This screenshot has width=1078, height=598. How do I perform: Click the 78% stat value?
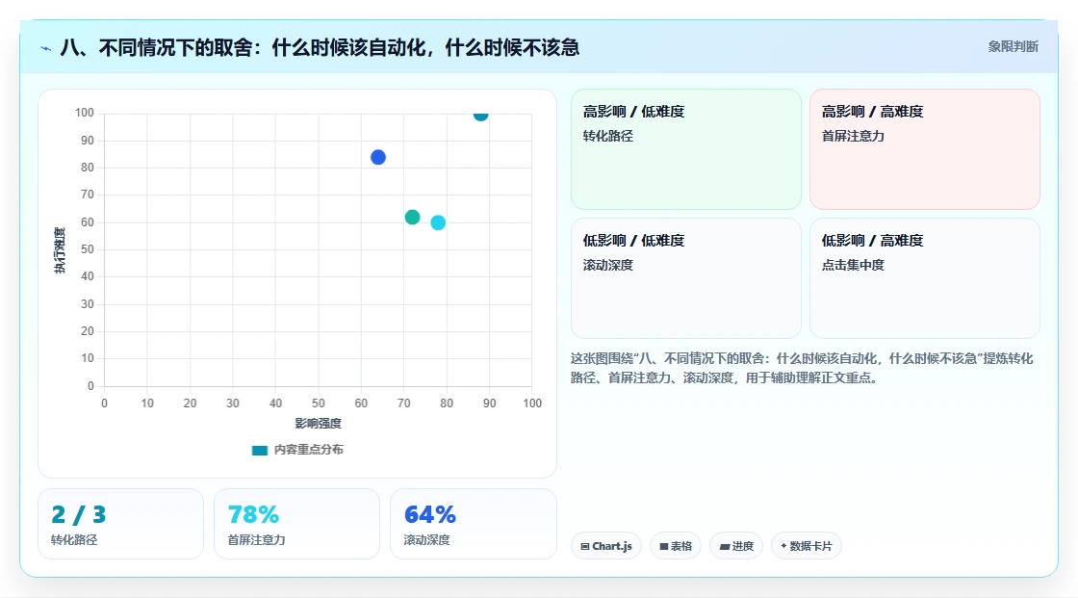click(x=253, y=515)
